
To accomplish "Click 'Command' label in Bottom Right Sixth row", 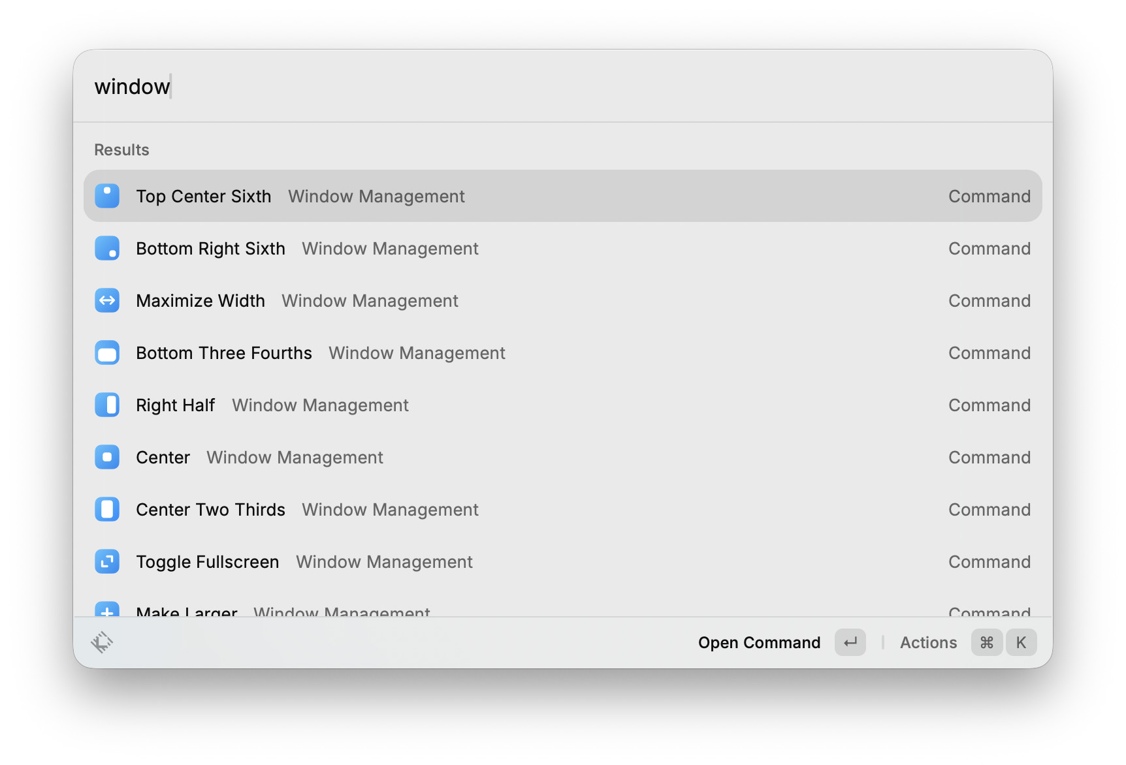I will 989,248.
